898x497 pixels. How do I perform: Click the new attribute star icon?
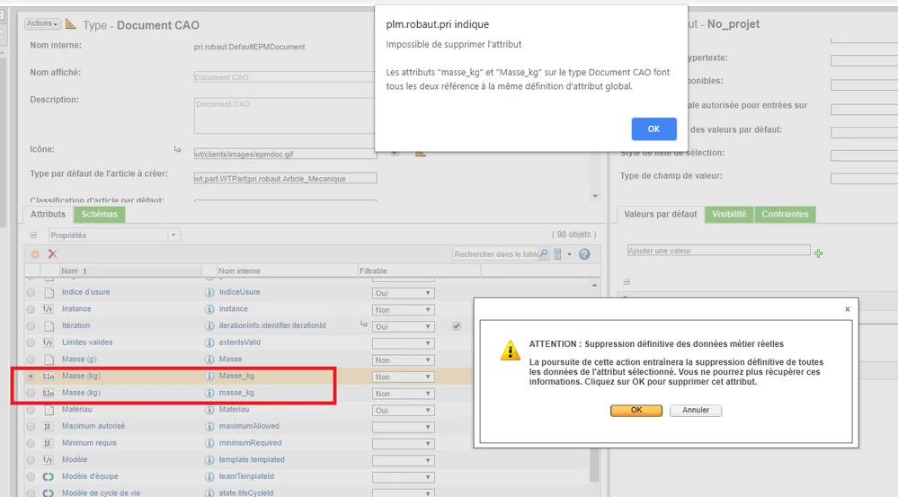(35, 254)
